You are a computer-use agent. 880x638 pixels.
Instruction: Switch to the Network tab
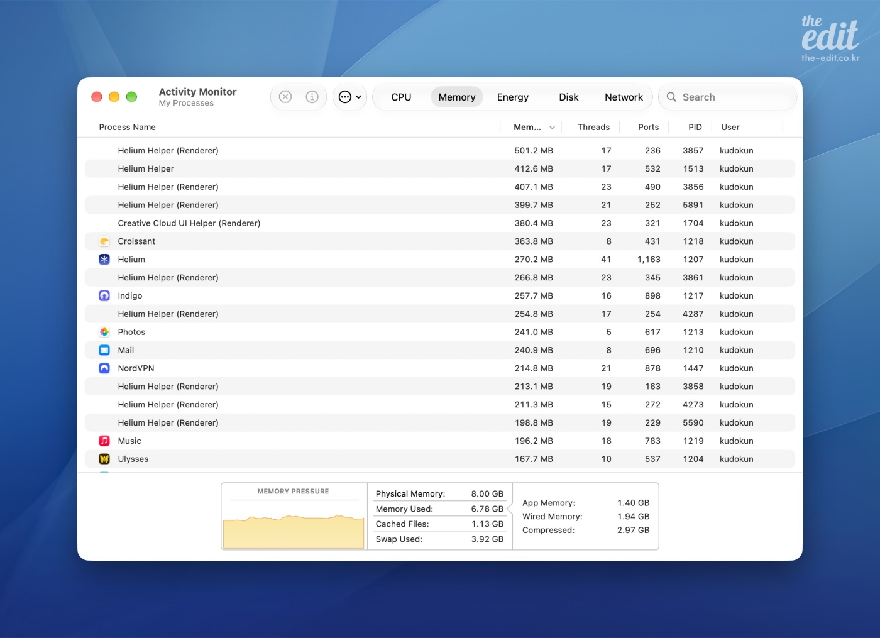[624, 97]
